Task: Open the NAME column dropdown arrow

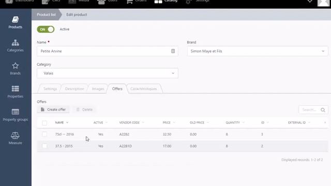Action: click(67, 122)
